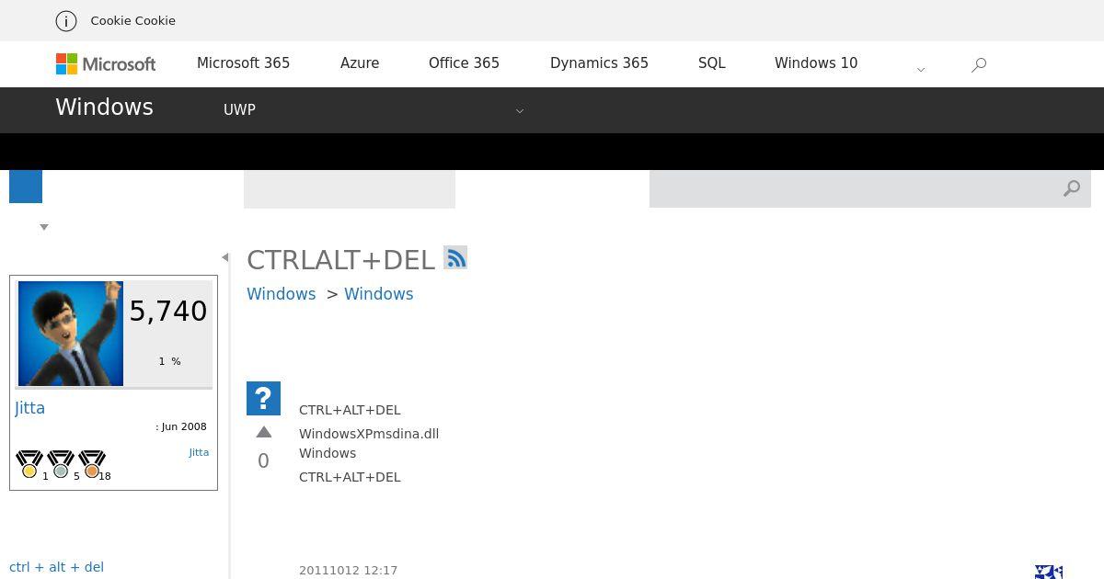This screenshot has height=579, width=1104.
Task: Open ctrl + alt + del tag link
Action: coord(56,567)
